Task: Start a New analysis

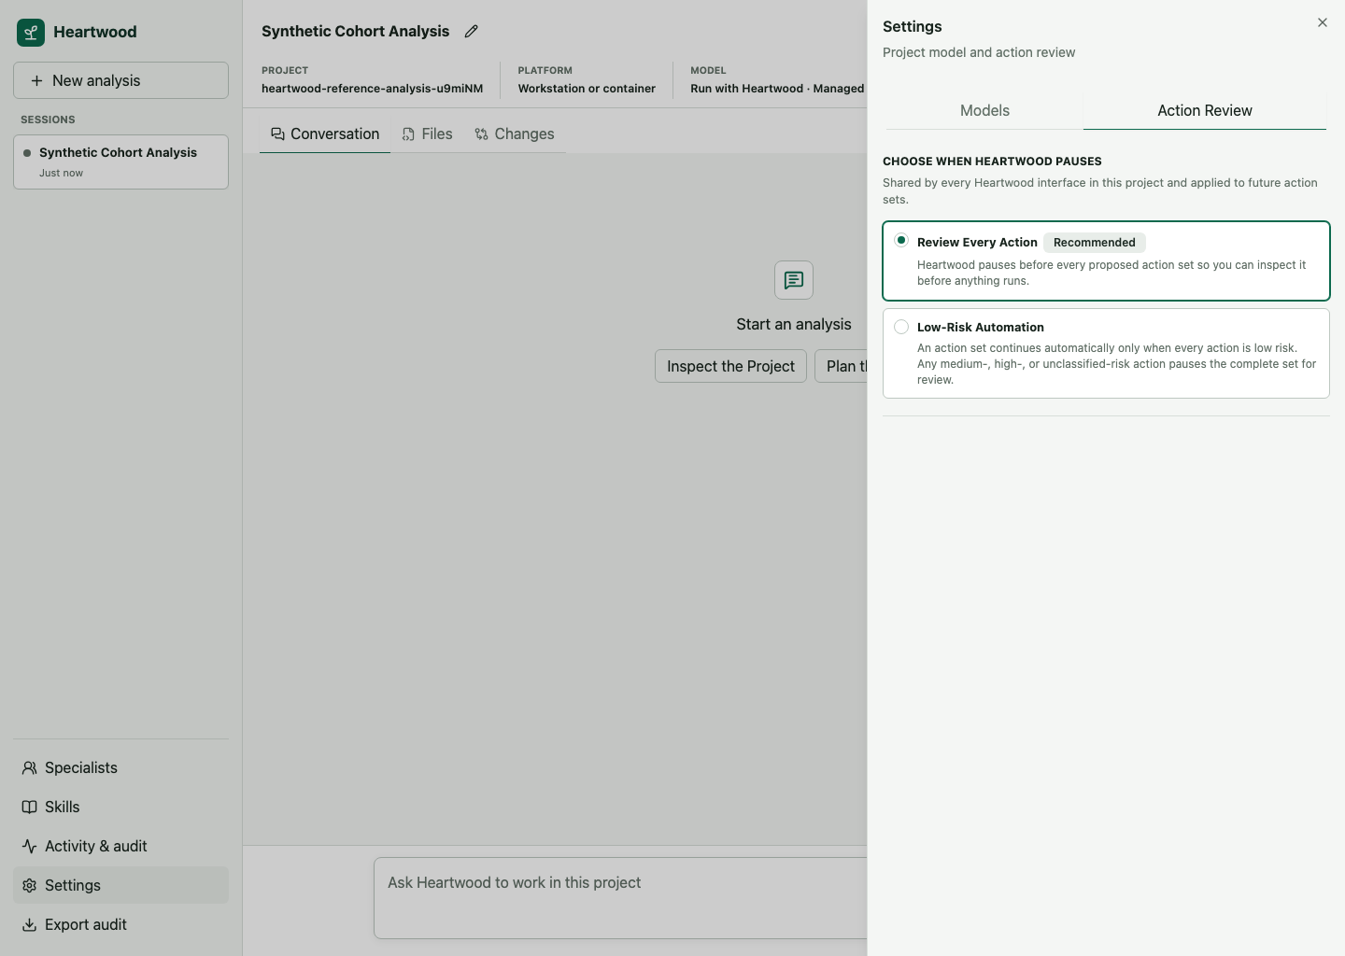Action: 120,80
